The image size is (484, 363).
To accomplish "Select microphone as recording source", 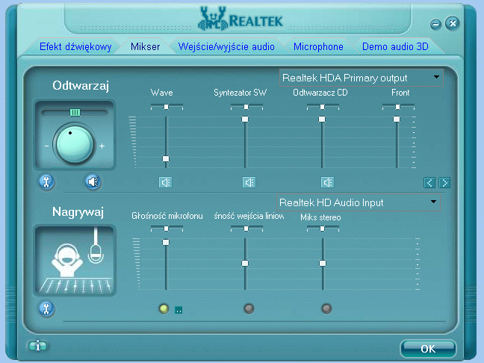I will pyautogui.click(x=164, y=308).
